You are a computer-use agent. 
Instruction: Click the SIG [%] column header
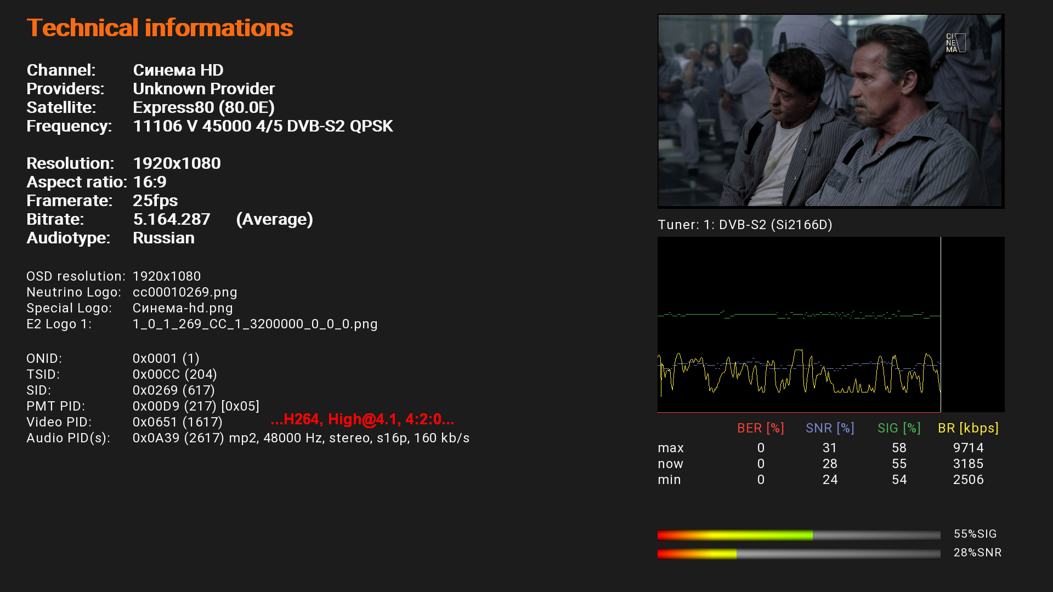pyautogui.click(x=899, y=428)
